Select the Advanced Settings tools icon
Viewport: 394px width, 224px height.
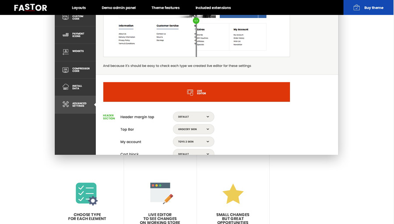pyautogui.click(x=65, y=104)
